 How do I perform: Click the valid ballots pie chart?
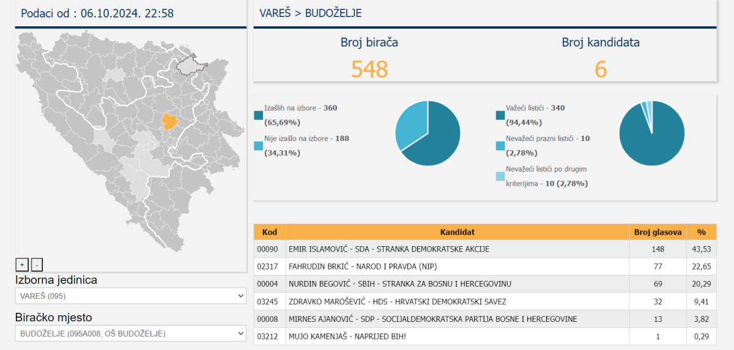coord(652,133)
